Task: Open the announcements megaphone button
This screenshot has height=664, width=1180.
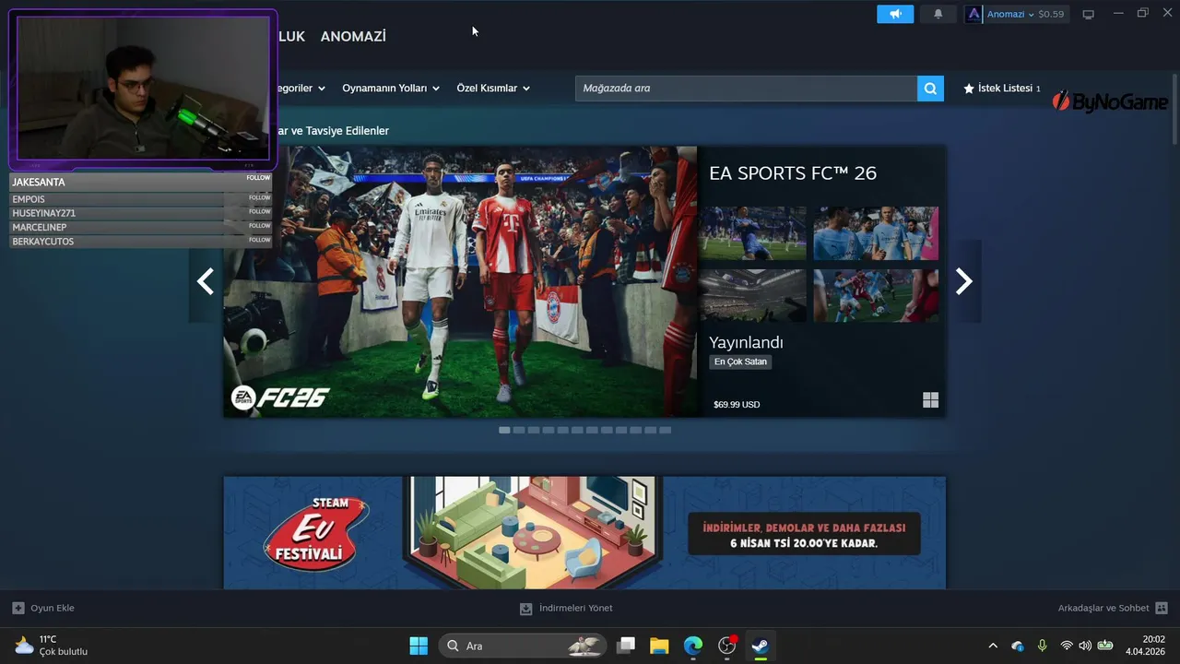Action: 895,14
